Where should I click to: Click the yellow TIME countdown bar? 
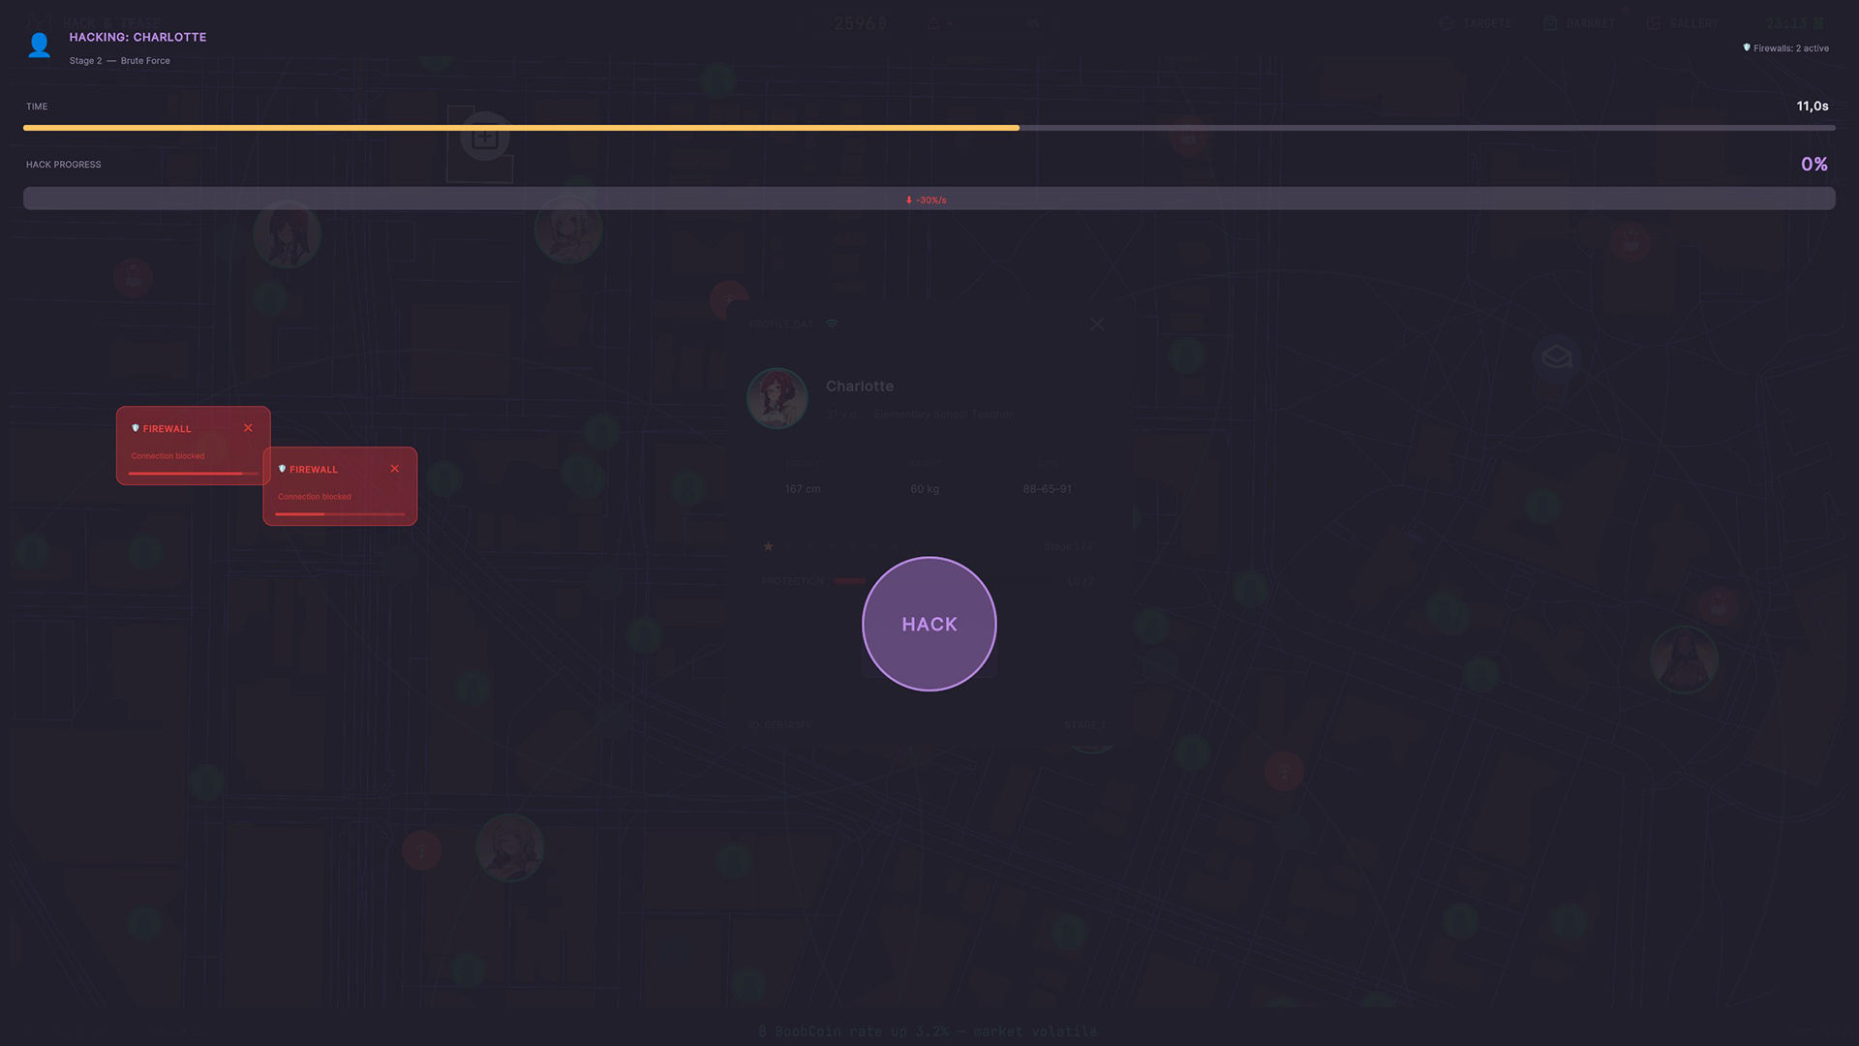coord(521,127)
